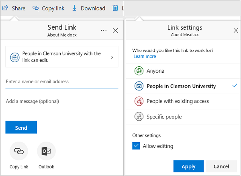This screenshot has width=241, height=176.
Task: Select People in Clemson University option
Action: pos(183,86)
